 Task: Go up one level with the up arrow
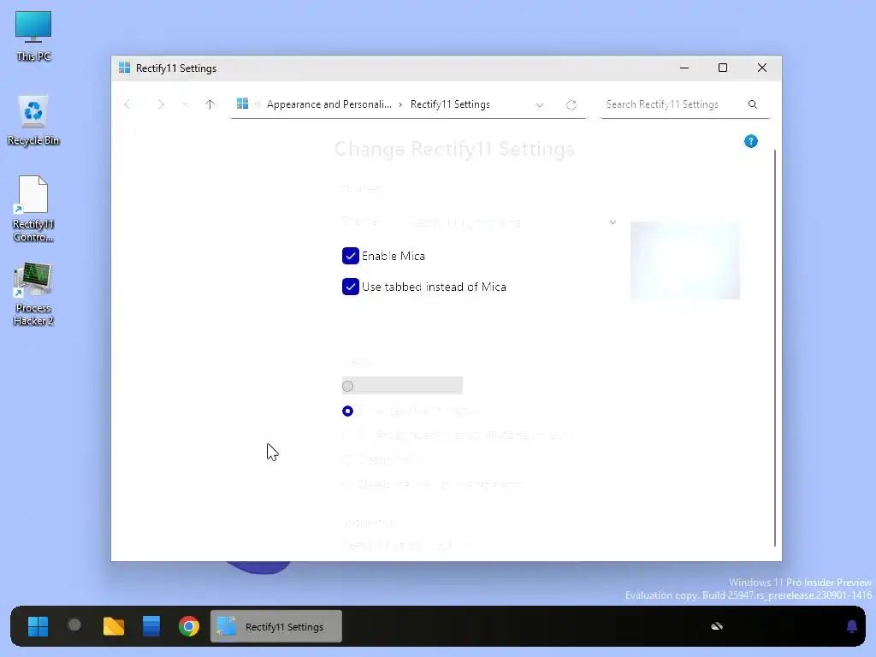pyautogui.click(x=210, y=104)
